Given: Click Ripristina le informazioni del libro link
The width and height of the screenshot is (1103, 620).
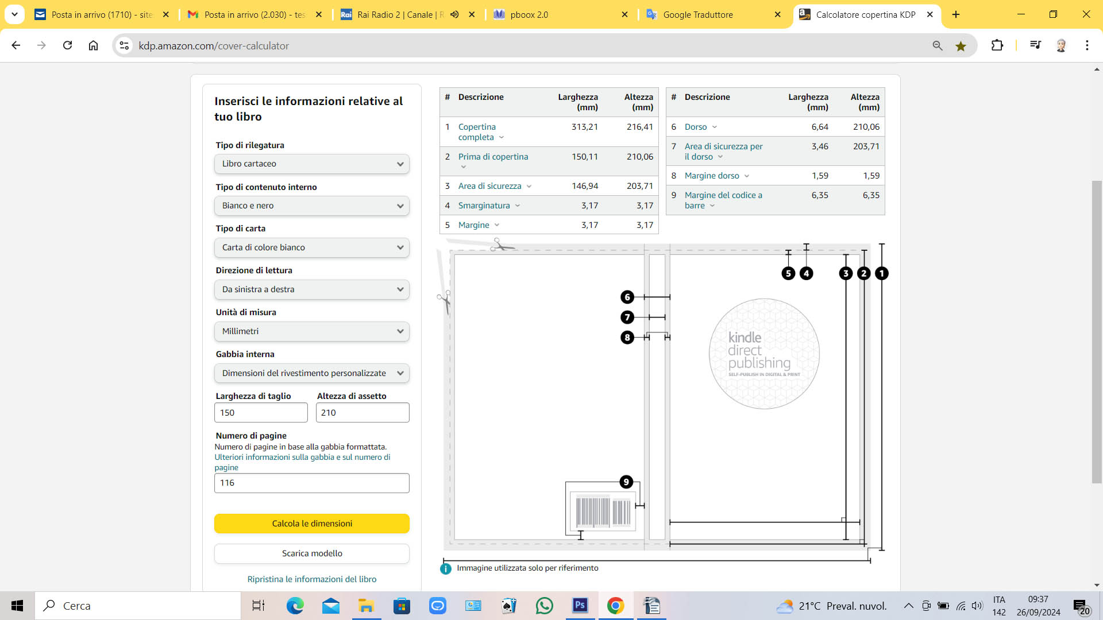Looking at the screenshot, I should [x=312, y=579].
